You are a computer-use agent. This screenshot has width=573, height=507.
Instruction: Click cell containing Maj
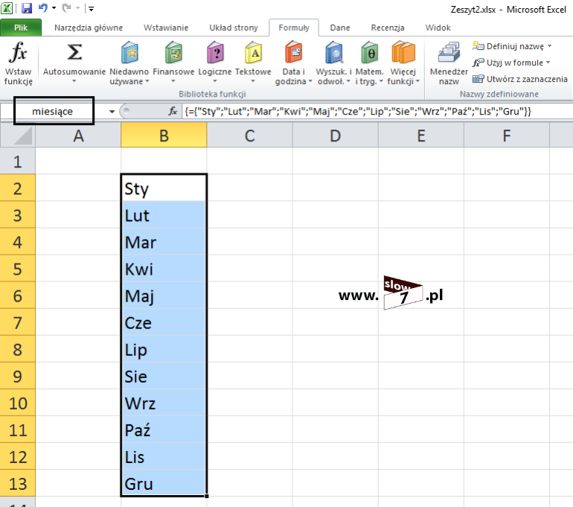pos(164,296)
